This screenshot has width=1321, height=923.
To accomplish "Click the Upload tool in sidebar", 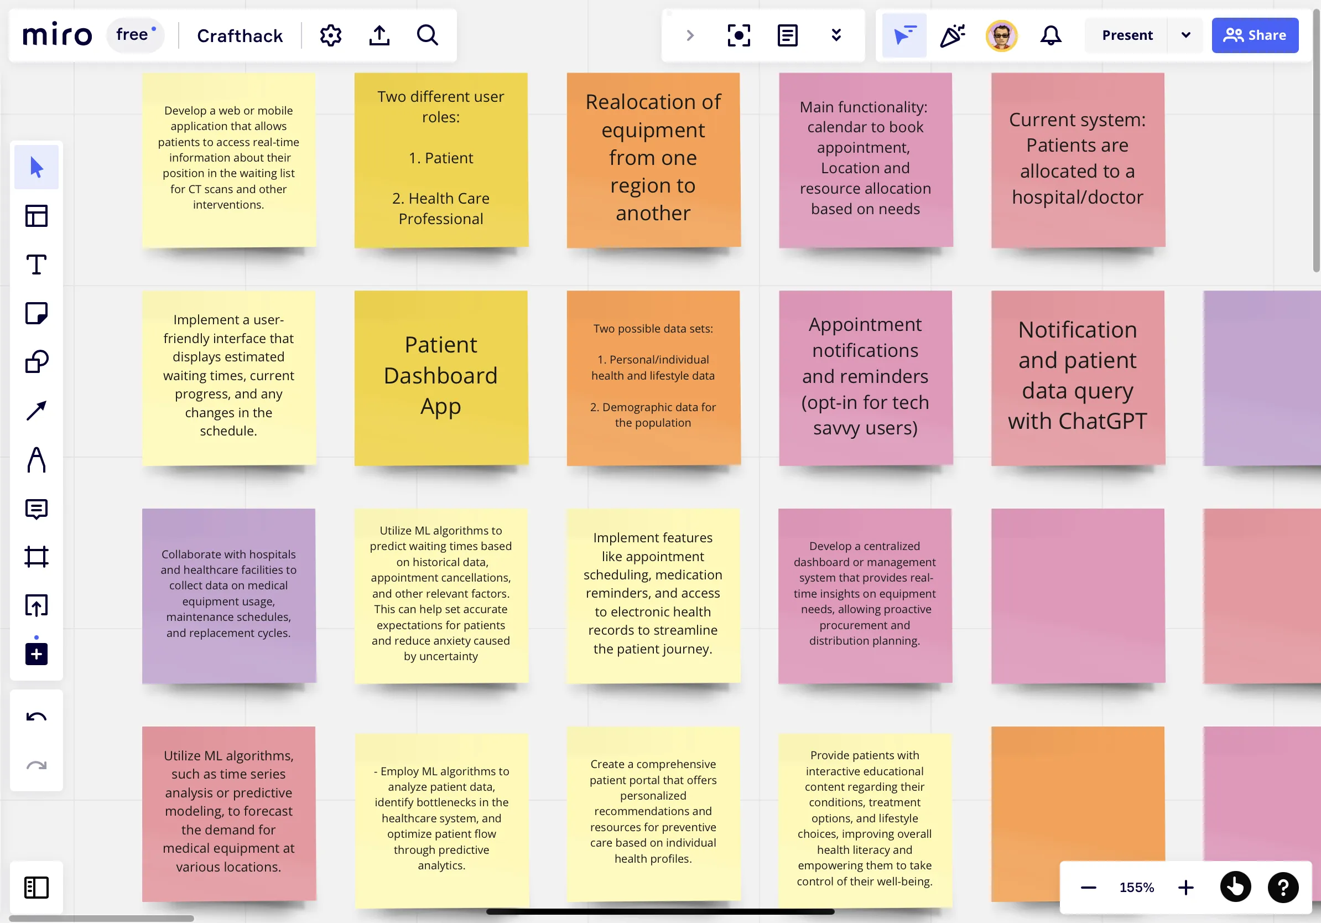I will [37, 605].
